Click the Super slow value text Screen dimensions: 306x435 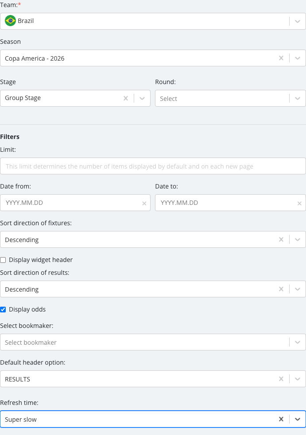(21, 420)
